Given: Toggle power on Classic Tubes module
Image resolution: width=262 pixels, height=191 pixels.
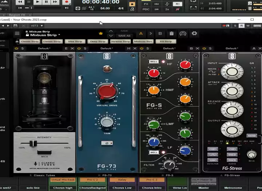Looking at the screenshot, I should click(x=16, y=48).
